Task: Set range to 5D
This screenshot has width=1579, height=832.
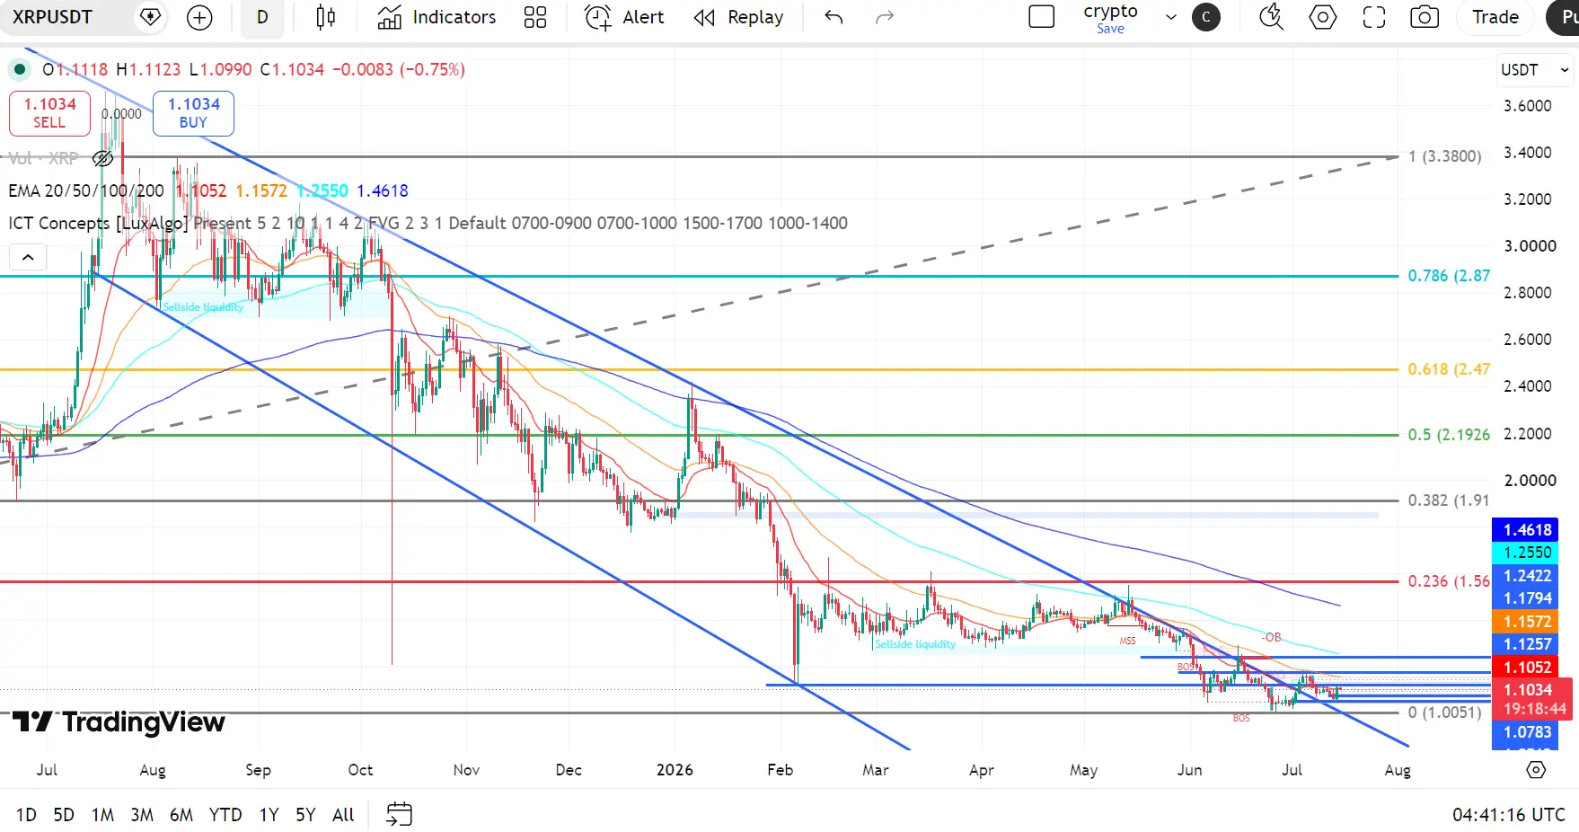Action: tap(64, 815)
